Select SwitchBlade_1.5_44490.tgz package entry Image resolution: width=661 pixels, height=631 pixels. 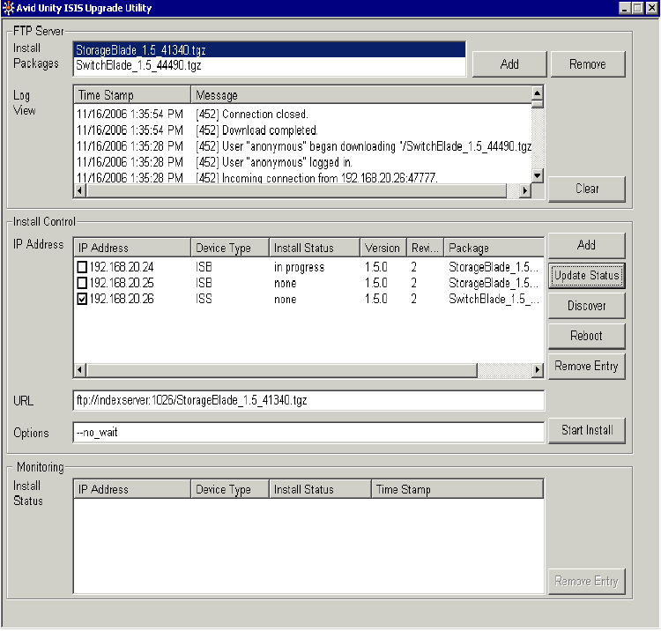click(270, 65)
